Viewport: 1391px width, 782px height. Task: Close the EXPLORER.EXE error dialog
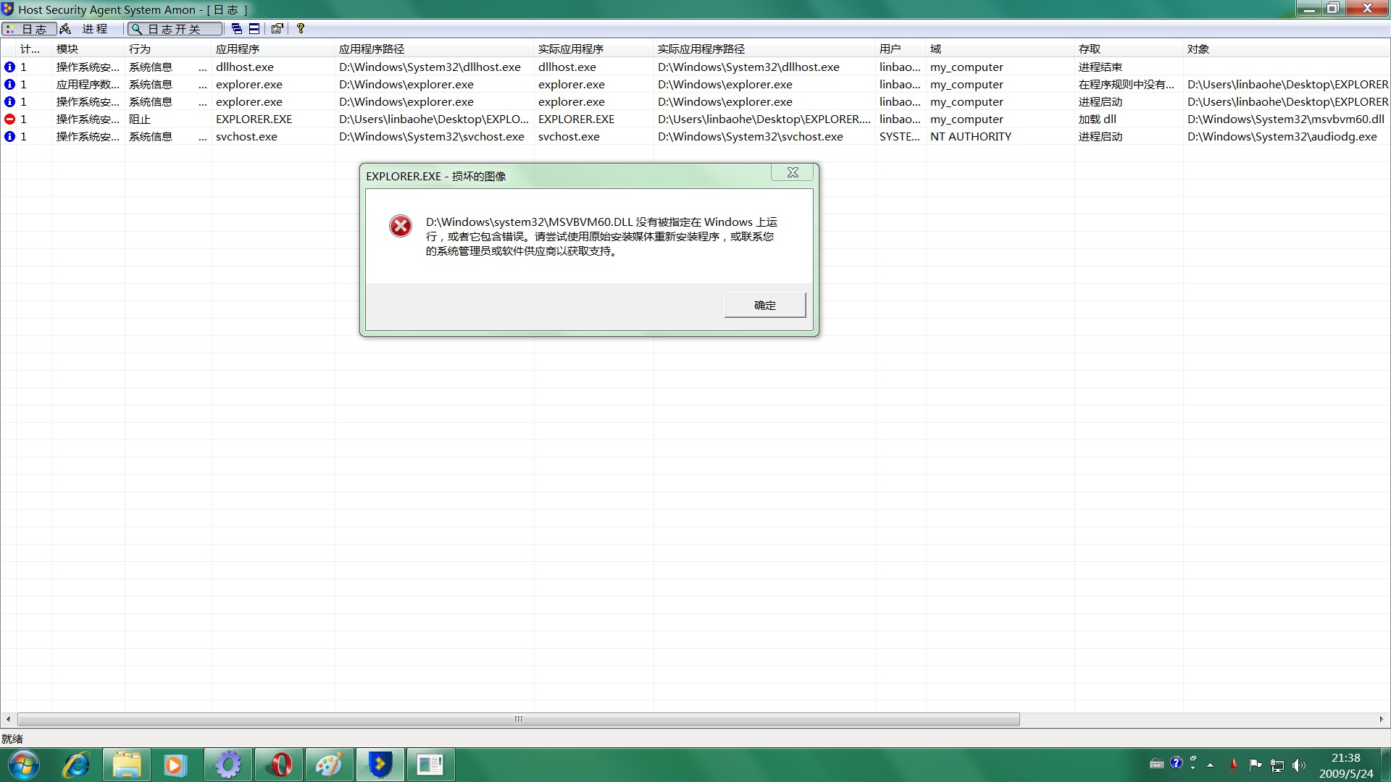(x=792, y=172)
